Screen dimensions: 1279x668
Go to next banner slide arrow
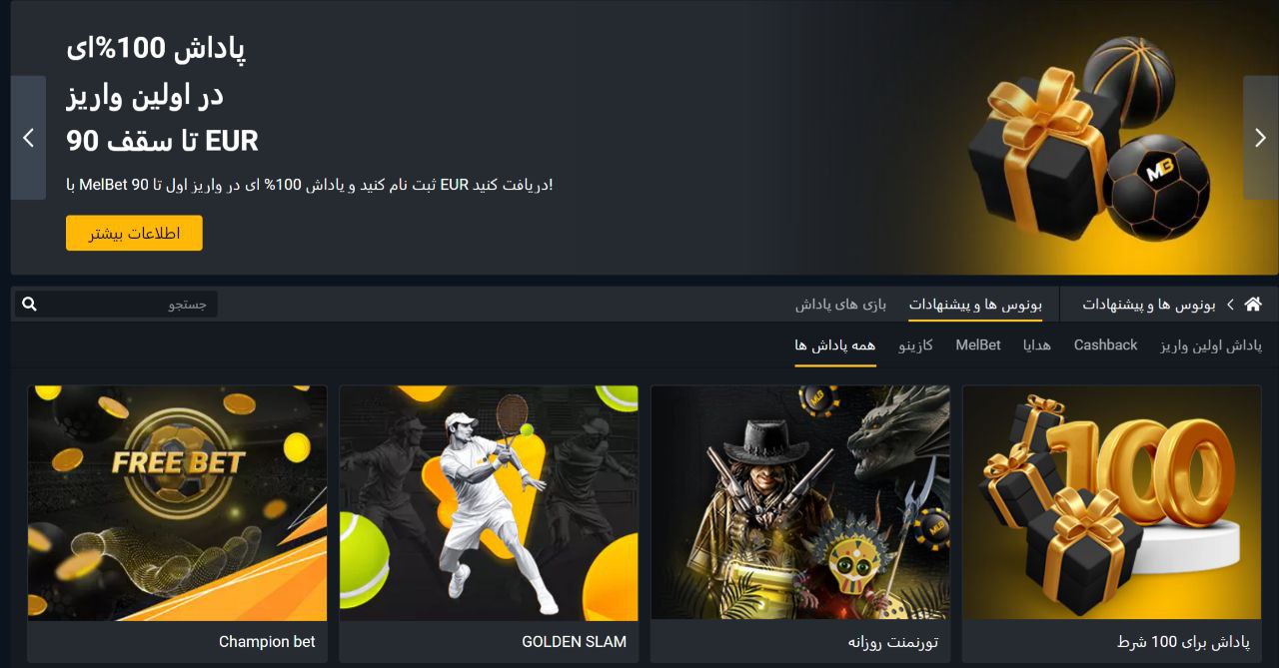click(1260, 138)
